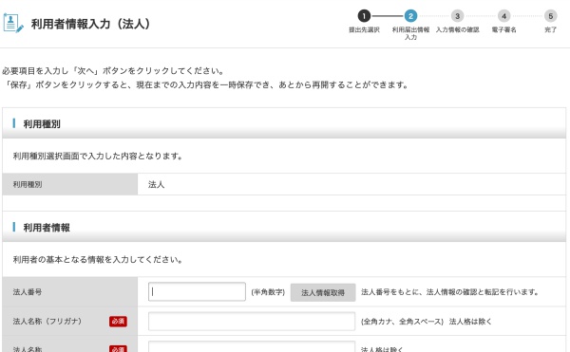Click step 1 circle 提出先選択

click(x=364, y=16)
